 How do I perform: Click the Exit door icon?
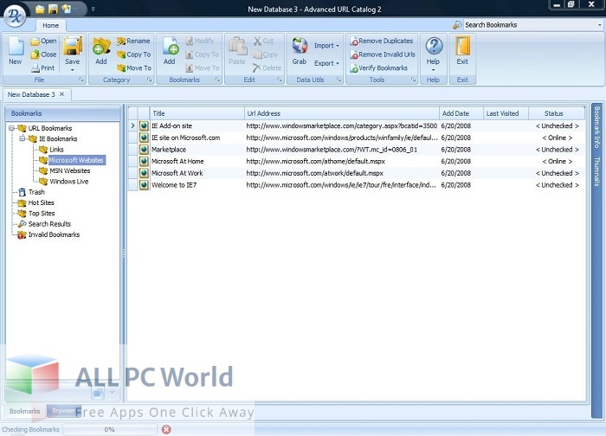click(462, 46)
